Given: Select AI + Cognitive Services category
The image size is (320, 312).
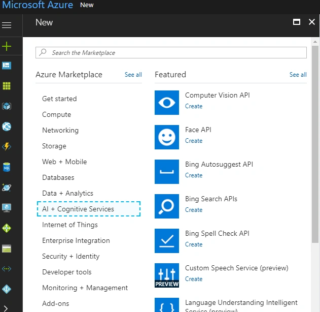Looking at the screenshot, I should point(89,209).
